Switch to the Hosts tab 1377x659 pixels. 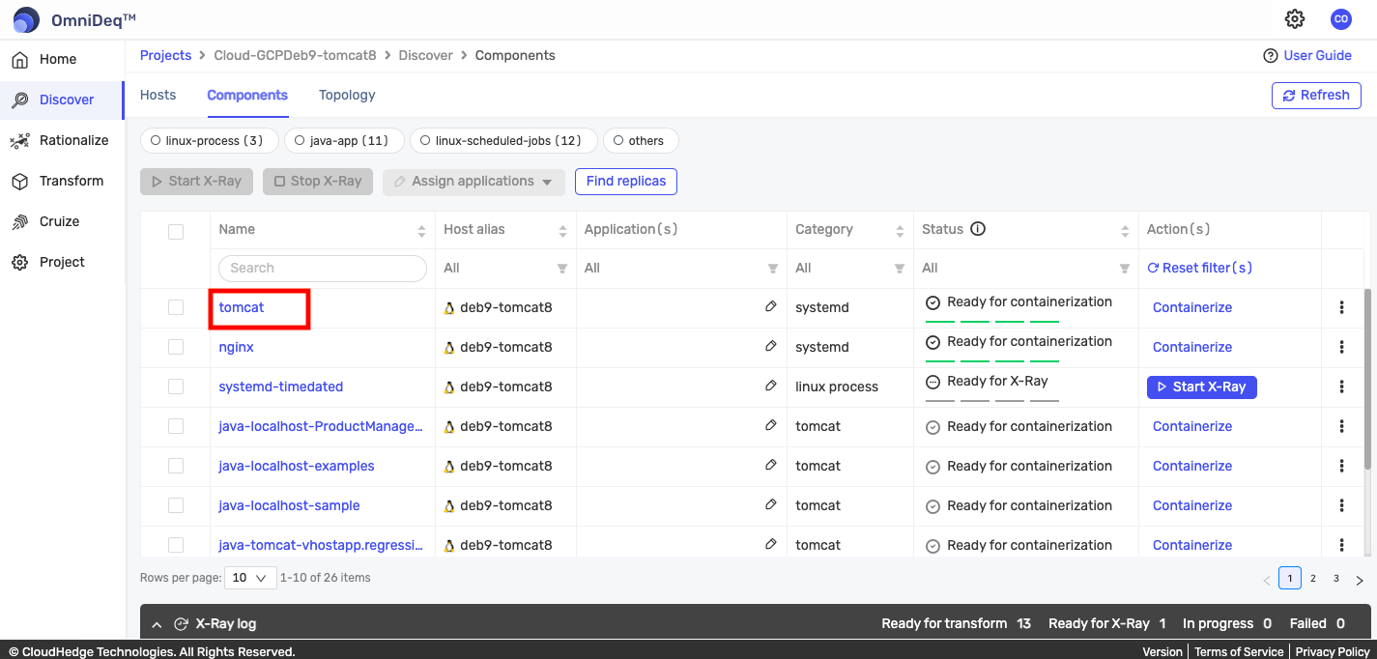(x=158, y=95)
